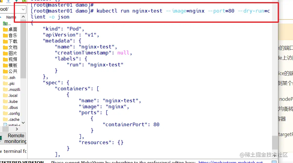Click the '"kind": "Pod"' line
Viewport: 293px width, 163px height.
tap(64, 29)
